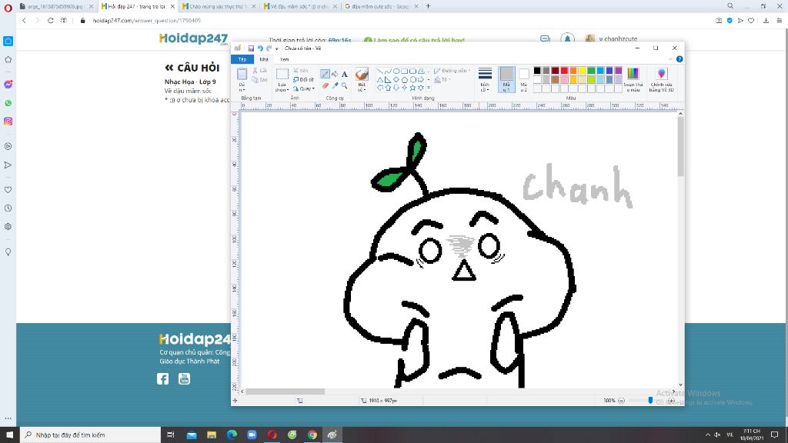Open the Rotate (Quay) dropdown
Image resolution: width=788 pixels, height=443 pixels.
coord(304,88)
